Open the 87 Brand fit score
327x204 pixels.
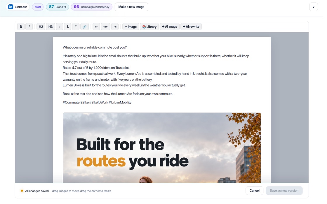[57, 7]
